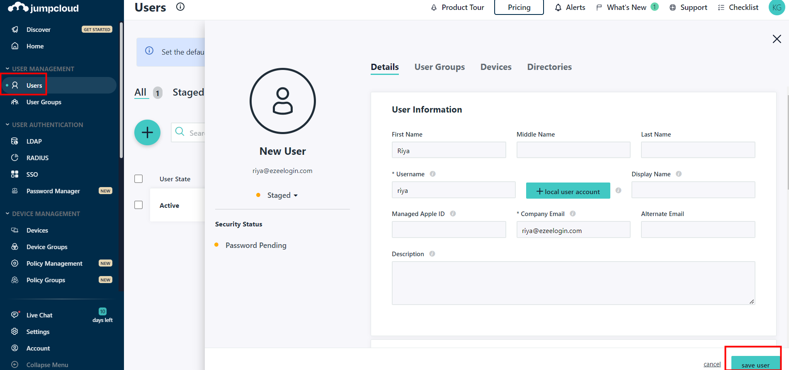Tick the select-all checkbox by User State
This screenshot has width=789, height=370.
(138, 179)
